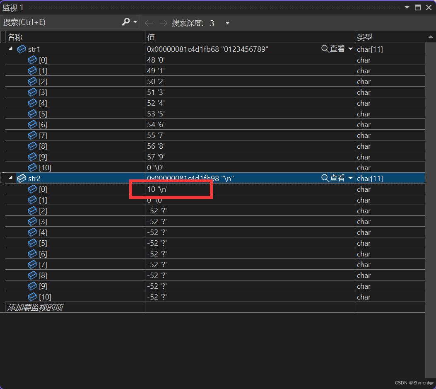Screen dimensions: 436x389
Task: Click the cube icon of str1 [4]
Action: click(32, 103)
